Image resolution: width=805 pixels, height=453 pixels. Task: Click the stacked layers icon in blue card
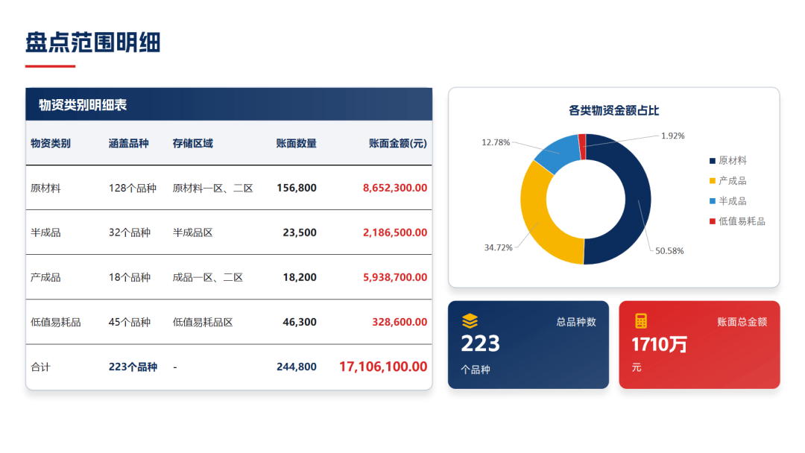tap(470, 321)
